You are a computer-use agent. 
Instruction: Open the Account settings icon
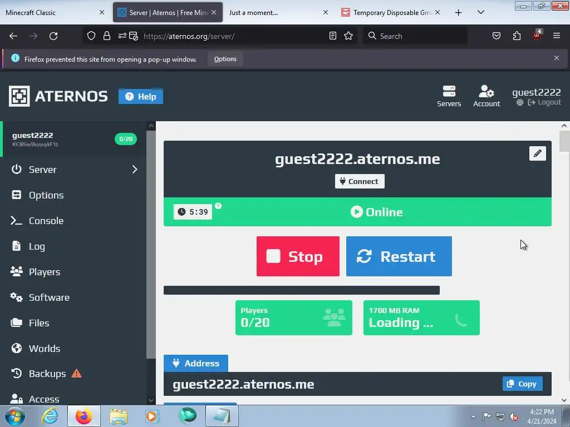click(487, 96)
